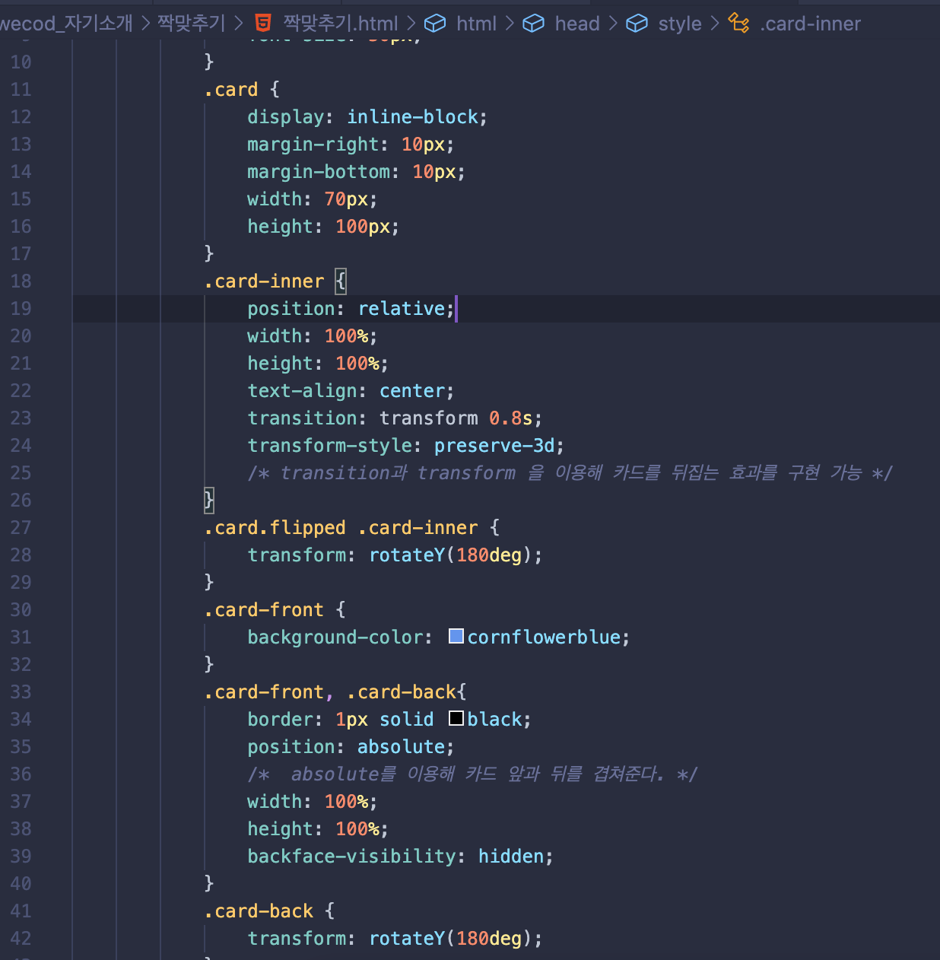Image resolution: width=940 pixels, height=960 pixels.
Task: Select the head breadcrumb segment
Action: click(577, 24)
